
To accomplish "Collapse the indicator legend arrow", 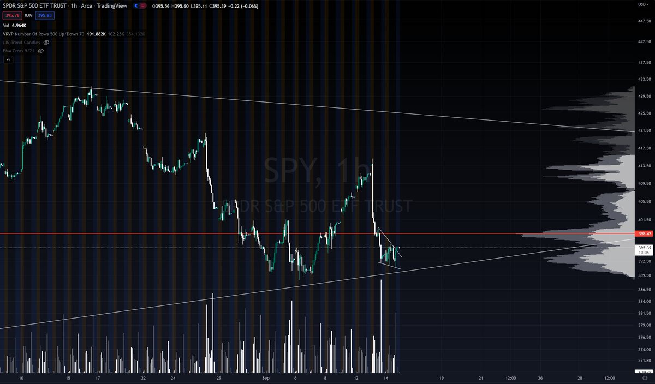I will pos(7,59).
